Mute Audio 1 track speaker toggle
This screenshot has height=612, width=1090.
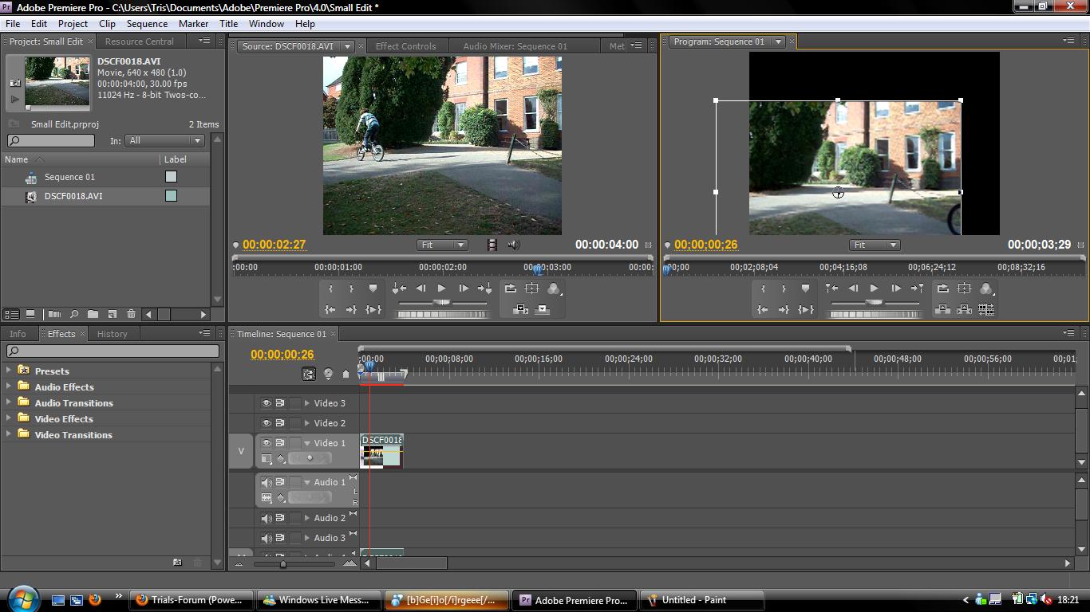[267, 482]
